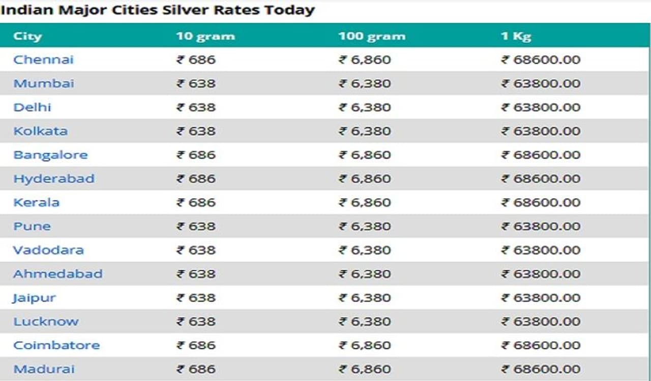
Task: Click the 10 gram column header
Action: click(205, 36)
